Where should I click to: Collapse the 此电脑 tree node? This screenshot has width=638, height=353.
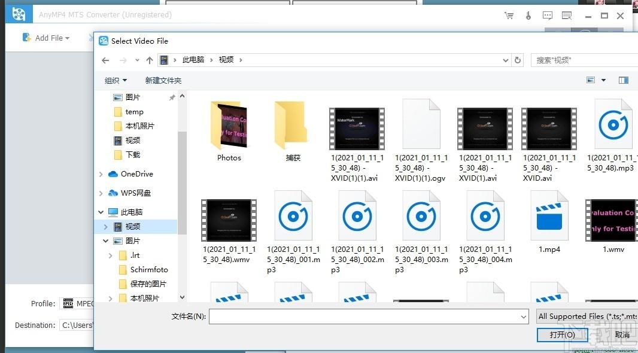pos(101,212)
